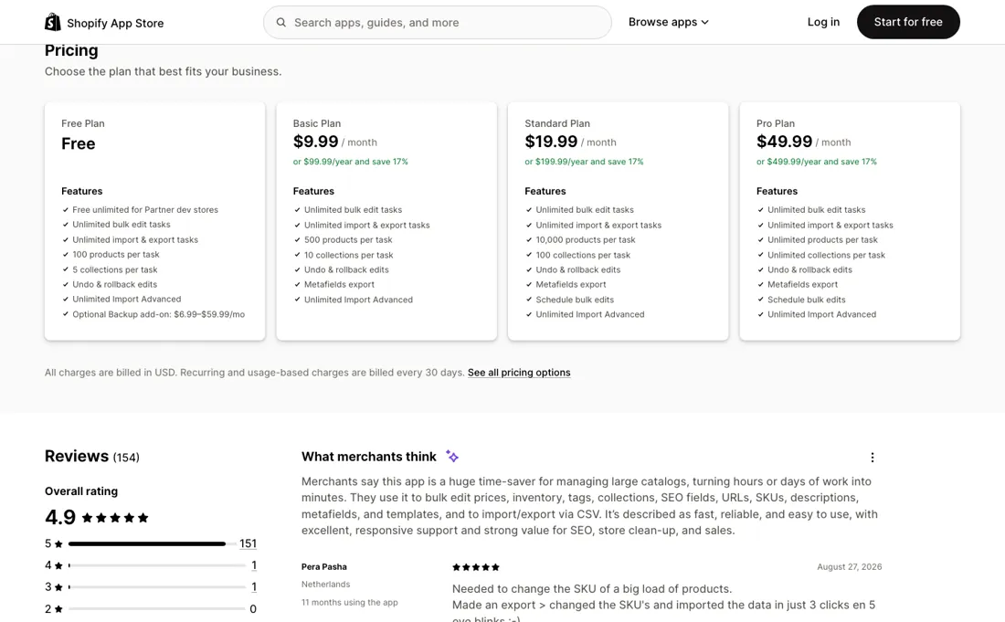1005x622 pixels.
Task: Click the Netherlands reviewer location
Action: (325, 585)
